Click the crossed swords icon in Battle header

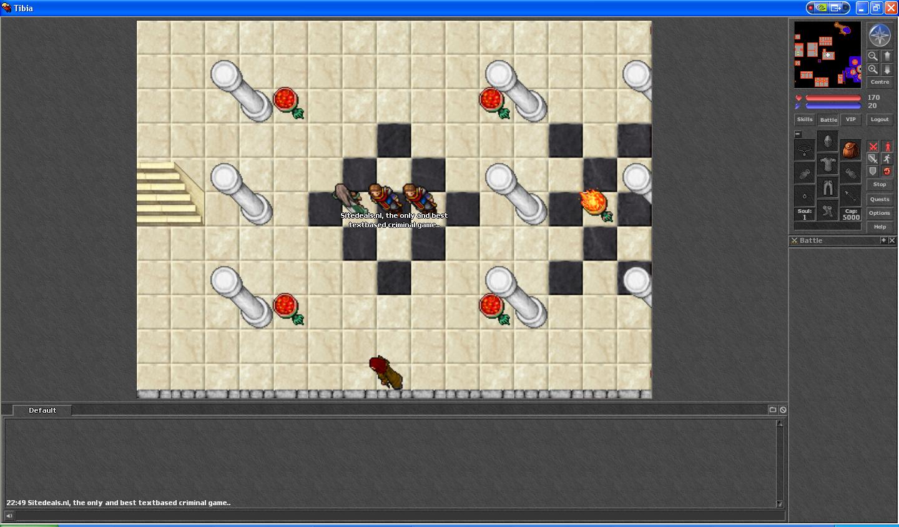(x=794, y=240)
